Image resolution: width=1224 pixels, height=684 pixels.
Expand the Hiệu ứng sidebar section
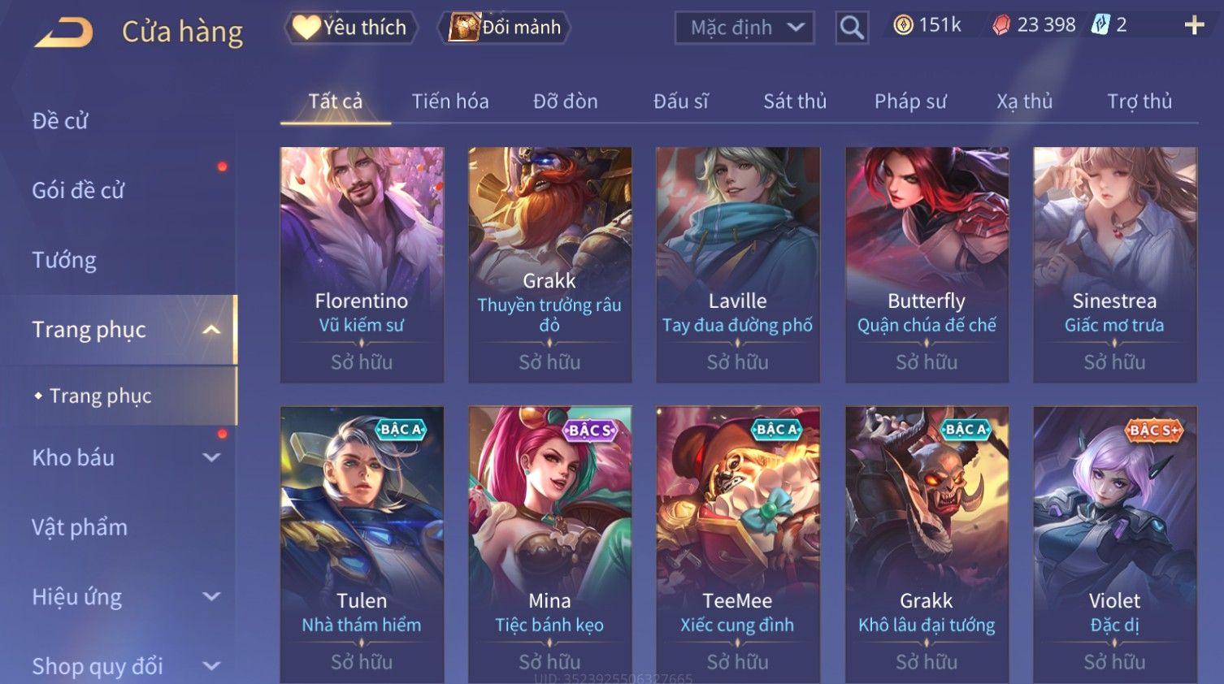point(211,596)
